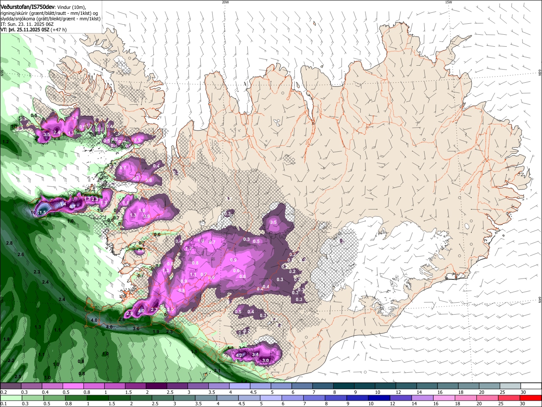Click the 20W longitude label
The height and width of the screenshot is (407, 542).
pyautogui.click(x=225, y=2)
